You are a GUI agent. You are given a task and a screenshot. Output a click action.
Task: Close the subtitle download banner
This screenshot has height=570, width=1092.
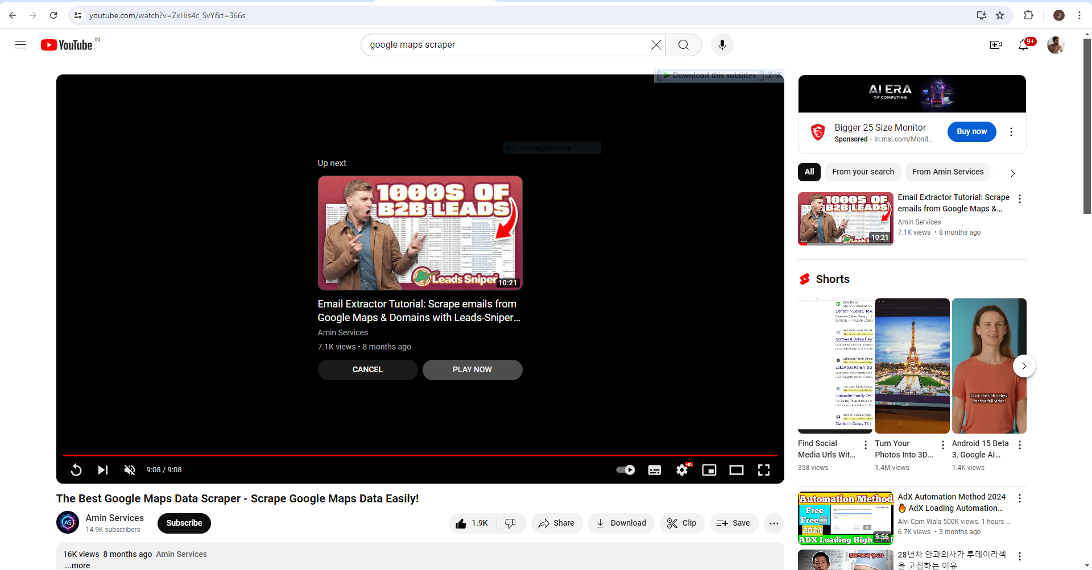[x=779, y=75]
